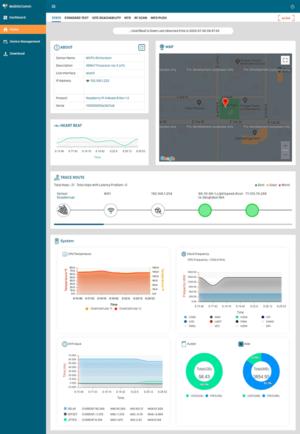This screenshot has height=434, width=300.
Task: Click the WiFi hop node icon
Action: [110, 211]
